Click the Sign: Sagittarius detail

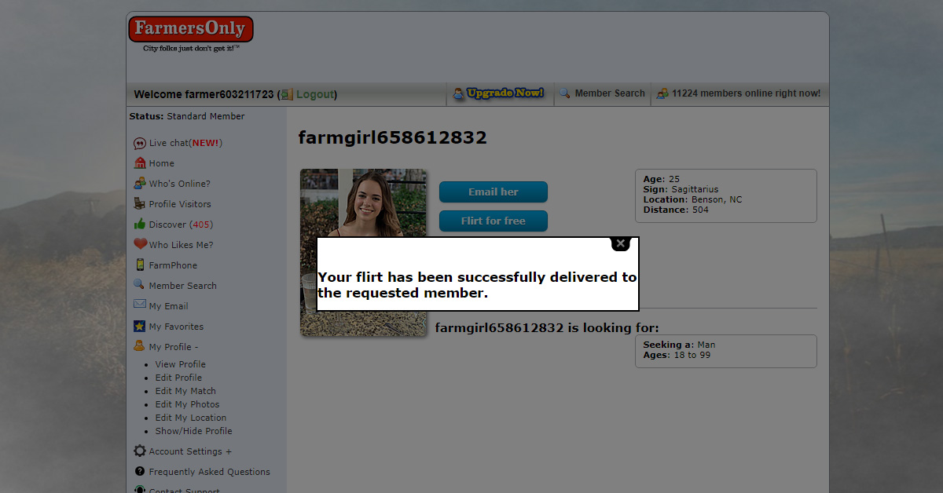681,189
